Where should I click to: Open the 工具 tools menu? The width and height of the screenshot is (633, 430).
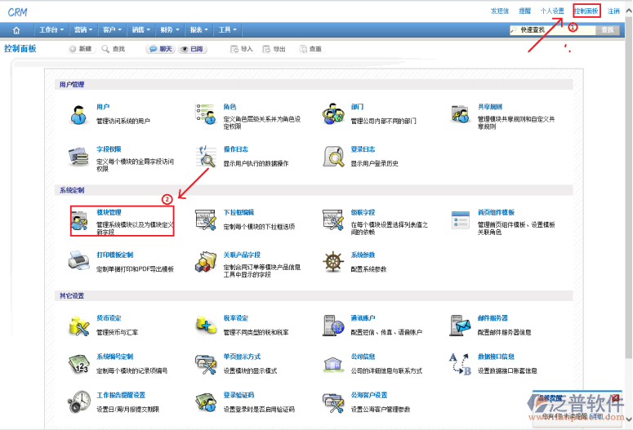pyautogui.click(x=226, y=30)
